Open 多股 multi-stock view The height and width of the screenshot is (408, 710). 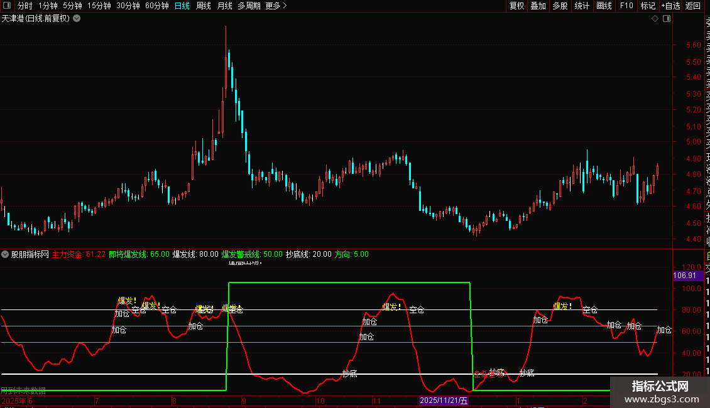tap(560, 6)
